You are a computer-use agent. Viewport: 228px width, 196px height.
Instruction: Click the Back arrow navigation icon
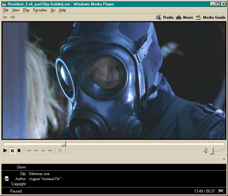5,17
